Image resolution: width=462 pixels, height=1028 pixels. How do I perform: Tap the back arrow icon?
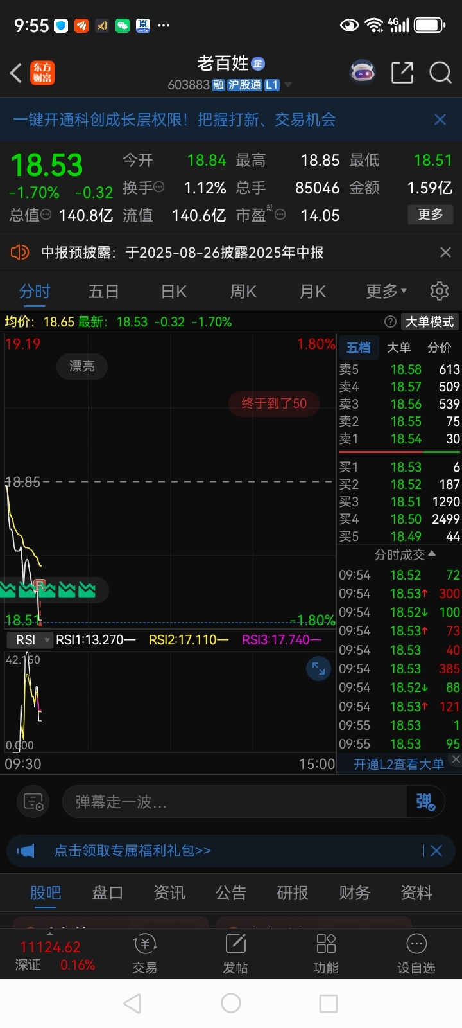pyautogui.click(x=16, y=73)
